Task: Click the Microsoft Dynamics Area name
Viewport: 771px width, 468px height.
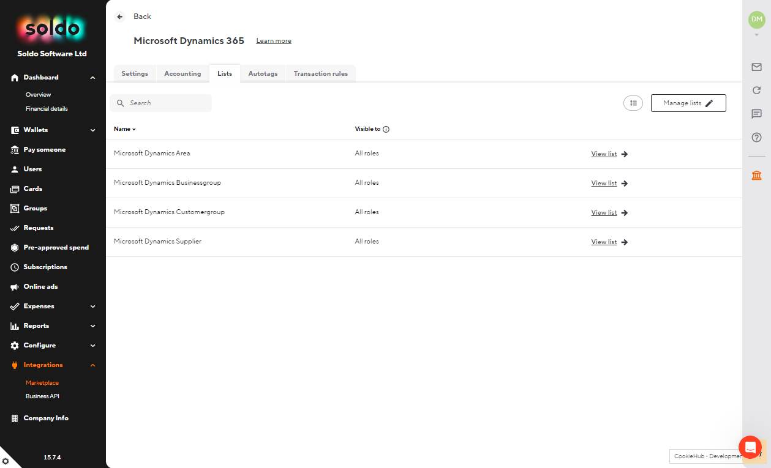Action: pos(152,154)
